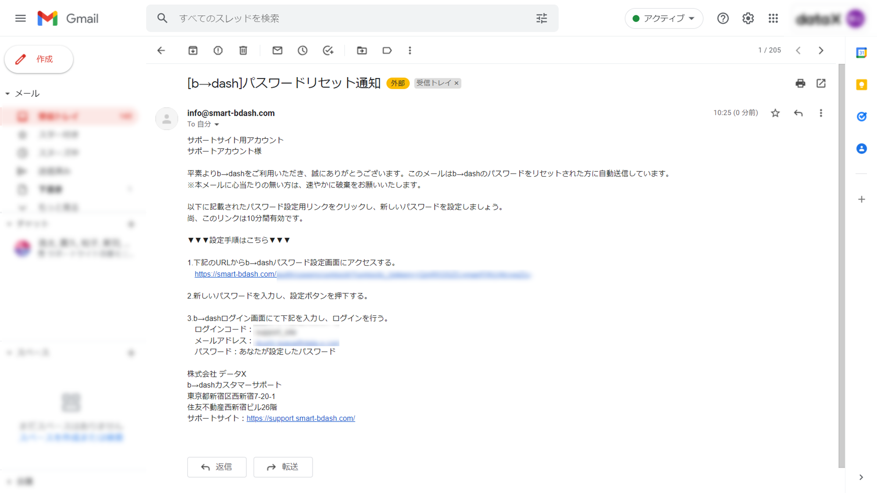
Task: Show the newer message arrow
Action: [799, 50]
